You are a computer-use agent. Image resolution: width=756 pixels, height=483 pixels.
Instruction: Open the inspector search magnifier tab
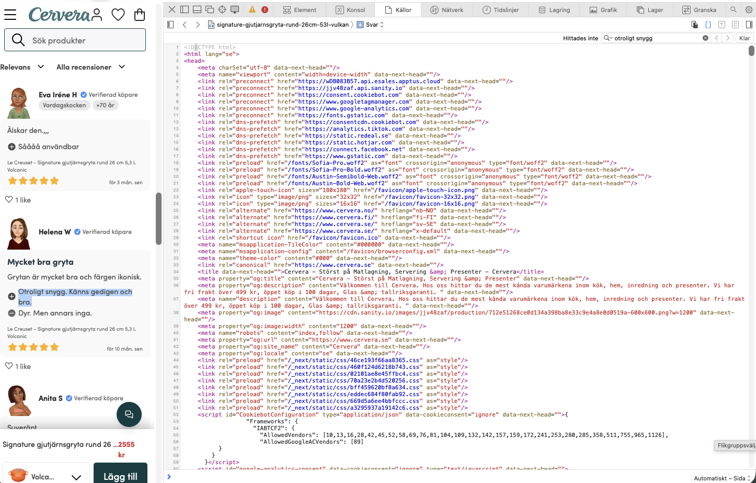click(734, 9)
